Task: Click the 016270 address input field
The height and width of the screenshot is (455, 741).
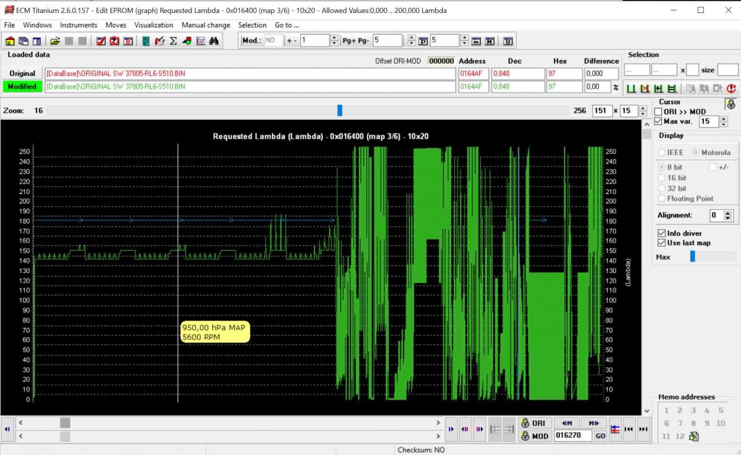Action: (572, 435)
